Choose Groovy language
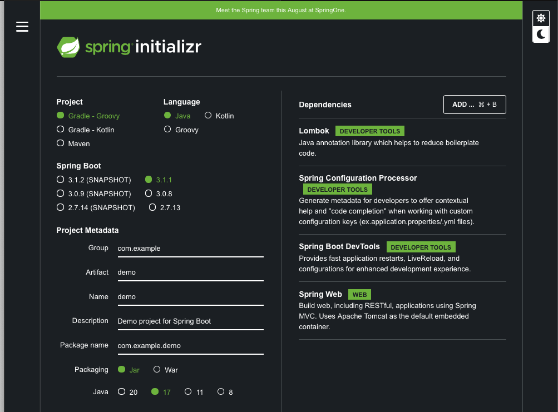Viewport: 558px width, 412px height. pyautogui.click(x=181, y=130)
